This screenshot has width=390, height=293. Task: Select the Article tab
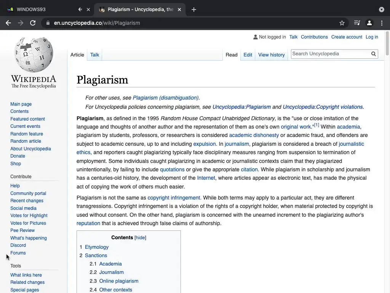tap(77, 55)
